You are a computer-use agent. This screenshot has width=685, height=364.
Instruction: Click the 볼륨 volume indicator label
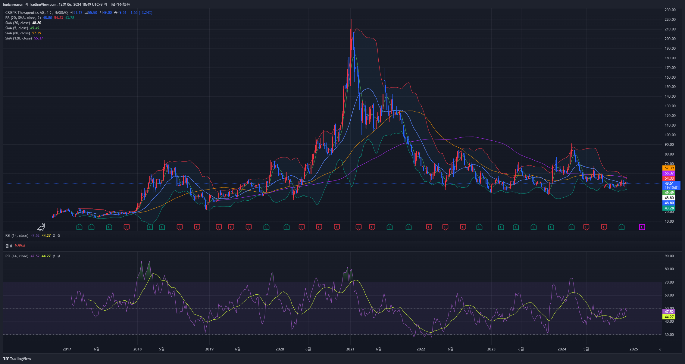point(9,246)
